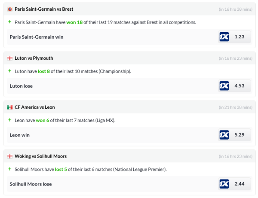
Task: Click the Mexico flag beside CF America vs Leon
Action: [10, 107]
